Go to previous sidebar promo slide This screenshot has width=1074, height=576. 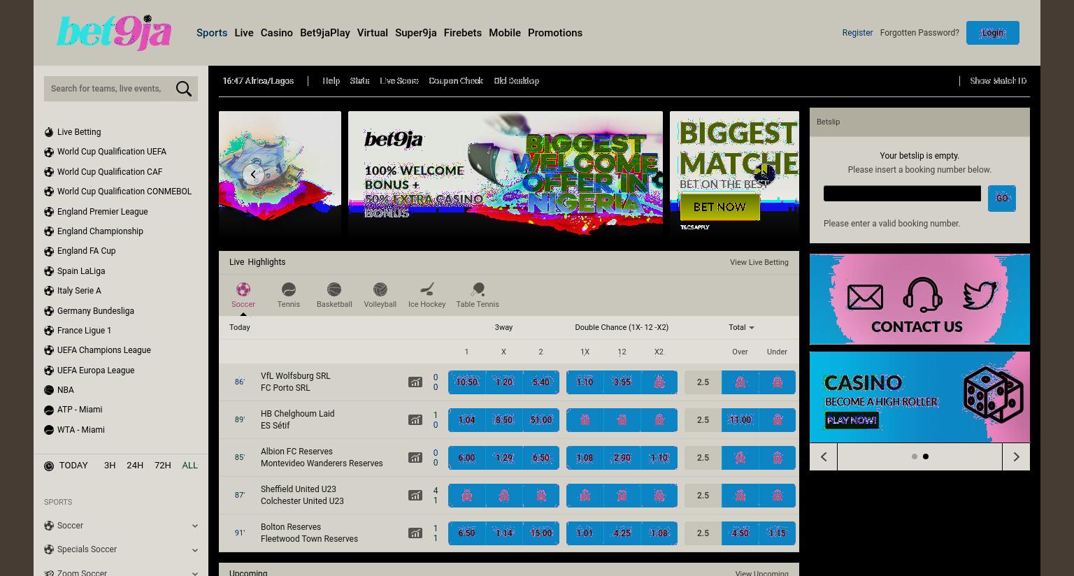pyautogui.click(x=824, y=456)
